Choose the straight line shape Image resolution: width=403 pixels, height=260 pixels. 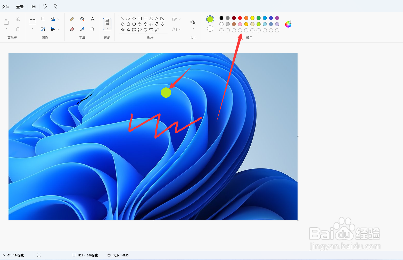tap(123, 19)
